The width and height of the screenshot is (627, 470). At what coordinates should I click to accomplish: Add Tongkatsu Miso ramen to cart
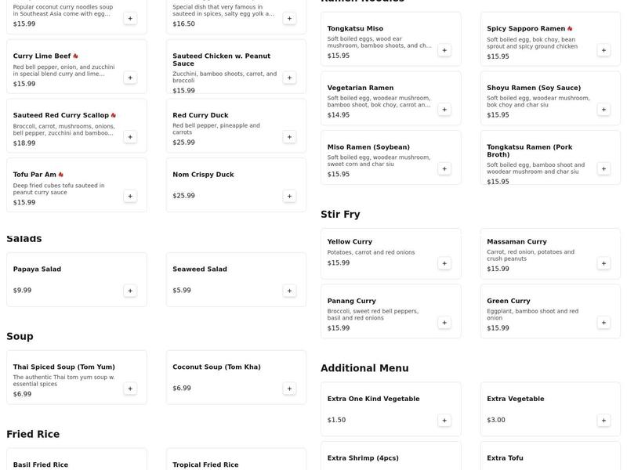click(444, 50)
